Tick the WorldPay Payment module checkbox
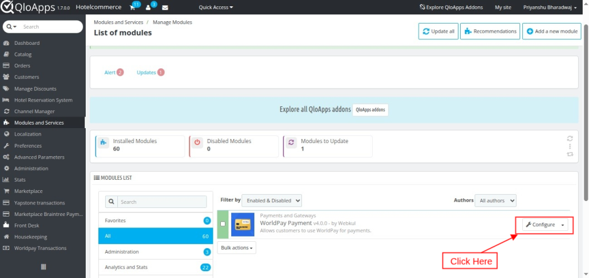Screen dimensions: 589x278 click(x=223, y=223)
